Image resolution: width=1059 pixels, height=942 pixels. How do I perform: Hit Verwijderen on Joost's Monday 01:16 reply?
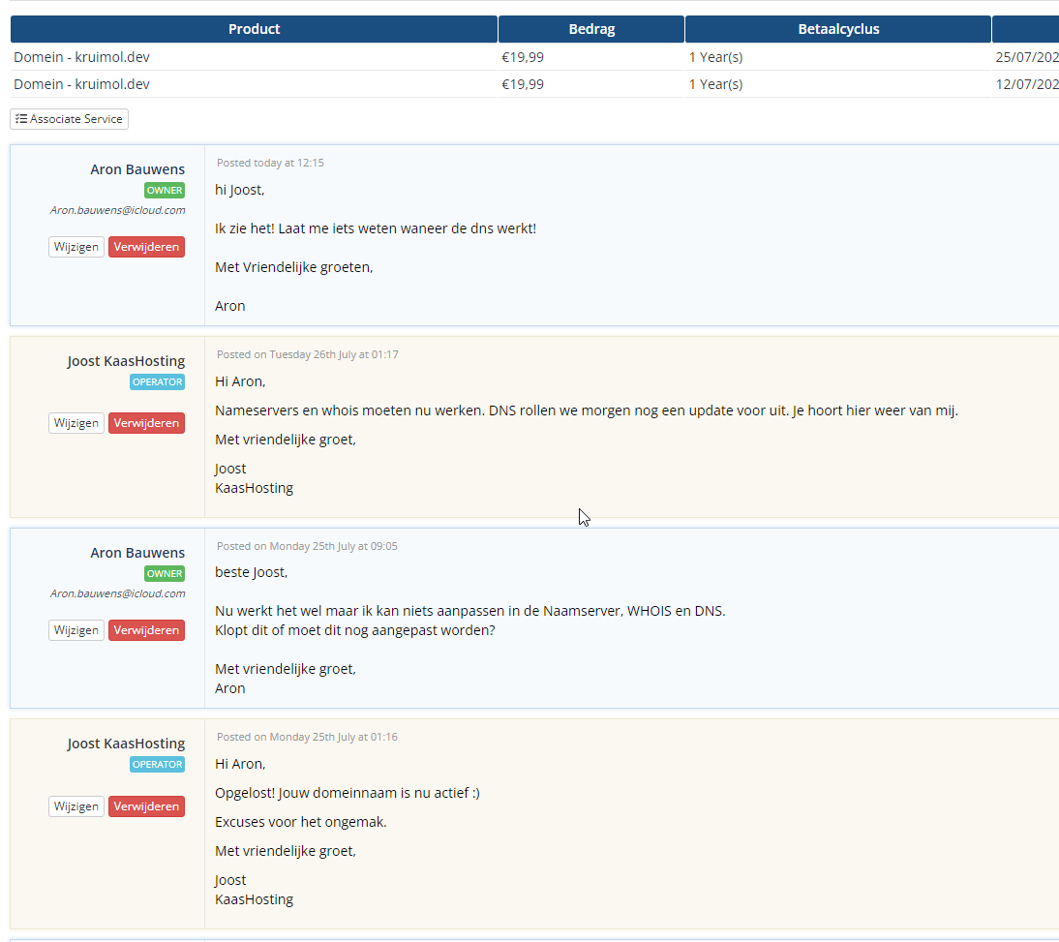pos(146,806)
